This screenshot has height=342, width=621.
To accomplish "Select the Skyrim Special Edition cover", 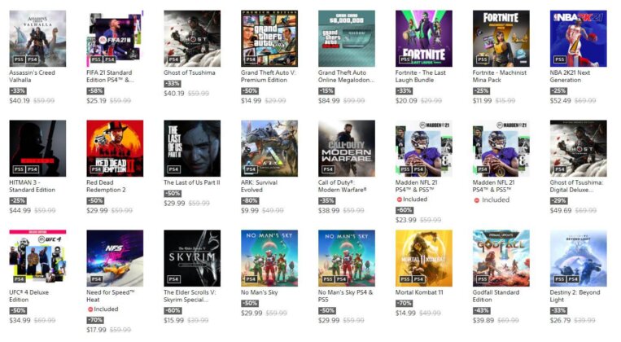I will pos(192,258).
